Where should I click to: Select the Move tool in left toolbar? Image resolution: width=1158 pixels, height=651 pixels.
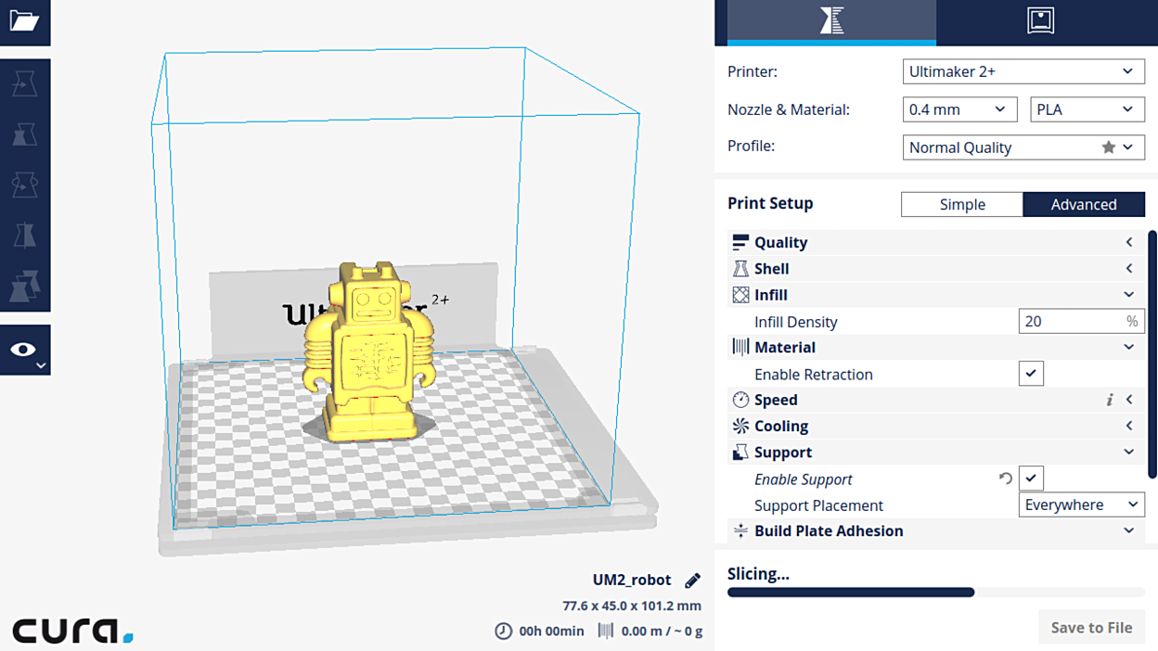24,84
